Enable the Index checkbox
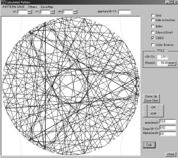178x158 pixels. [153, 26]
